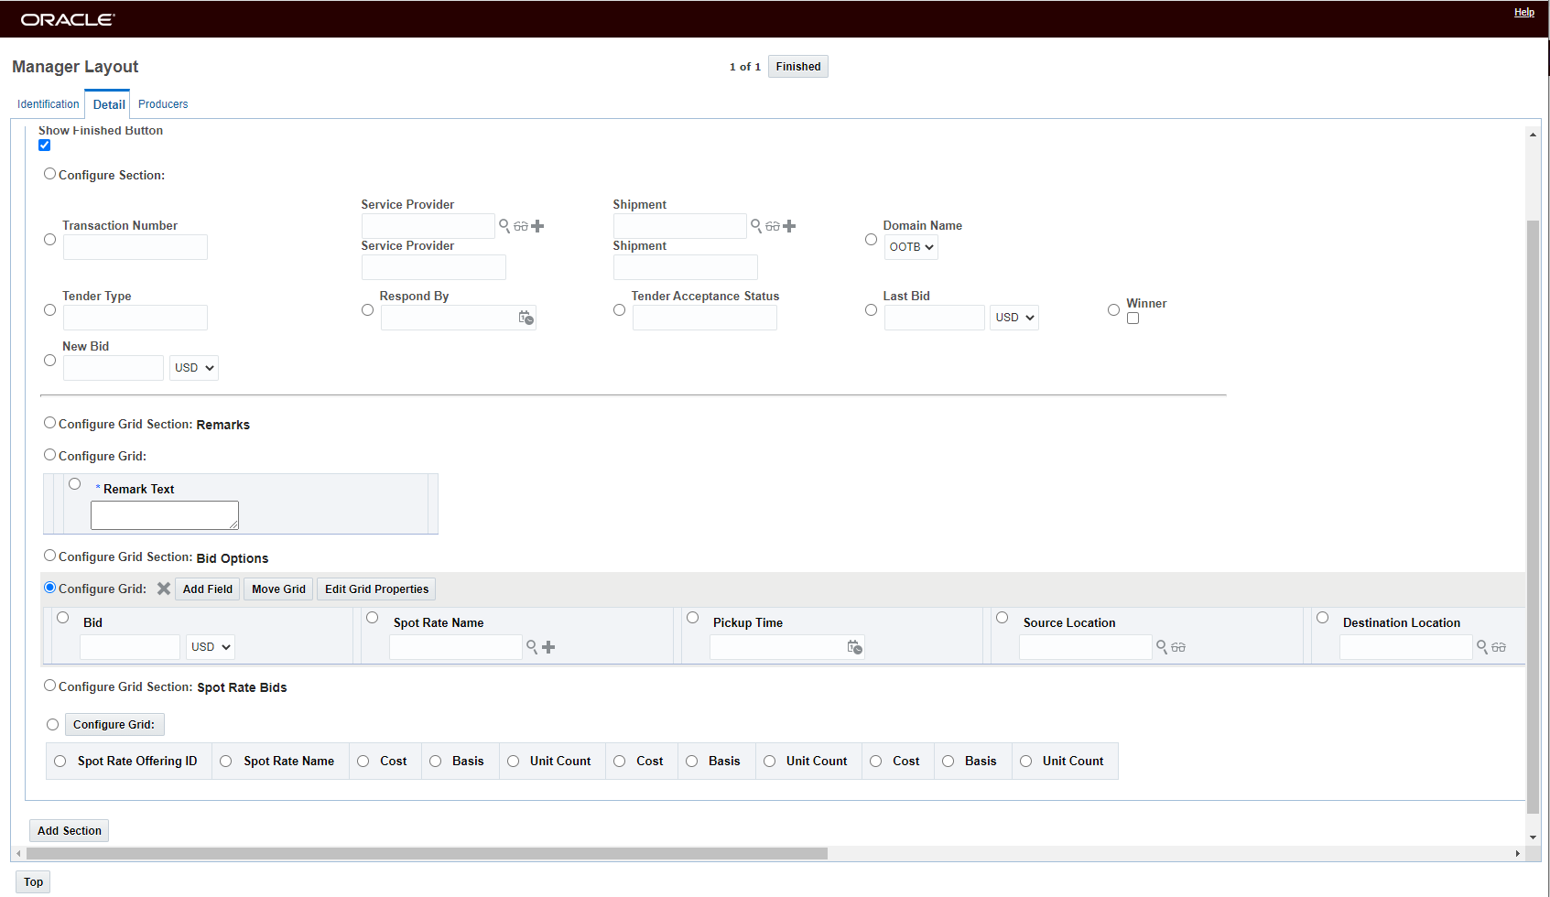Screen dimensions: 1550x897
Task: Click the Spot Rate Name search icon
Action: pyautogui.click(x=532, y=647)
